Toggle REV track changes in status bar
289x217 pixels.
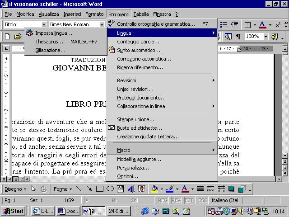pos(176,200)
